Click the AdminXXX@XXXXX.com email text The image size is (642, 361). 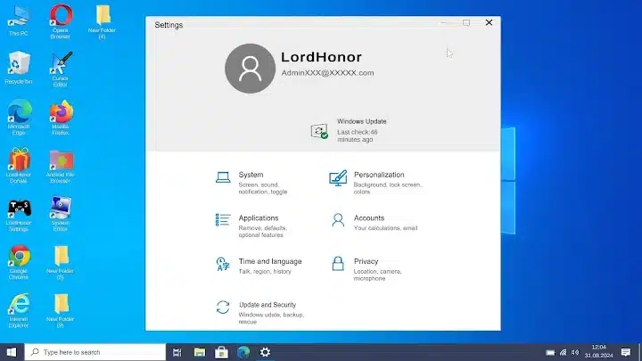click(x=327, y=73)
